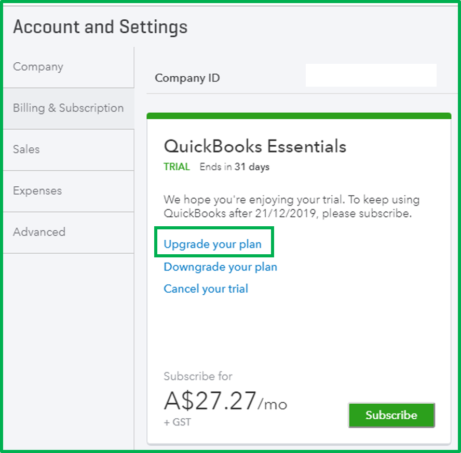Open the Advanced settings tab
The image size is (461, 453).
68,232
